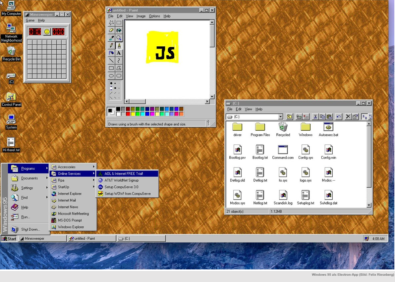Click the 4:08 AM system tray clock
The width and height of the screenshot is (395, 282).
[378, 239]
